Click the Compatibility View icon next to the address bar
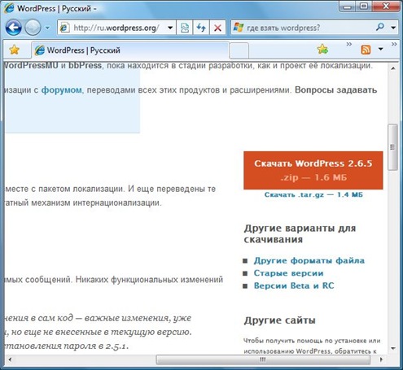Viewport: 403px width, 370px height. [185, 28]
